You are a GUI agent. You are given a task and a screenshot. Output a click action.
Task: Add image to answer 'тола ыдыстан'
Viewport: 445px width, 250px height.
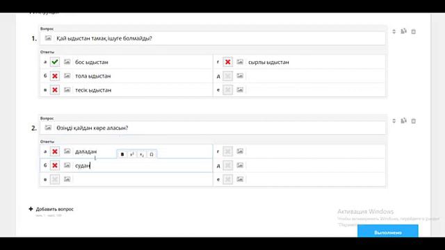67,76
